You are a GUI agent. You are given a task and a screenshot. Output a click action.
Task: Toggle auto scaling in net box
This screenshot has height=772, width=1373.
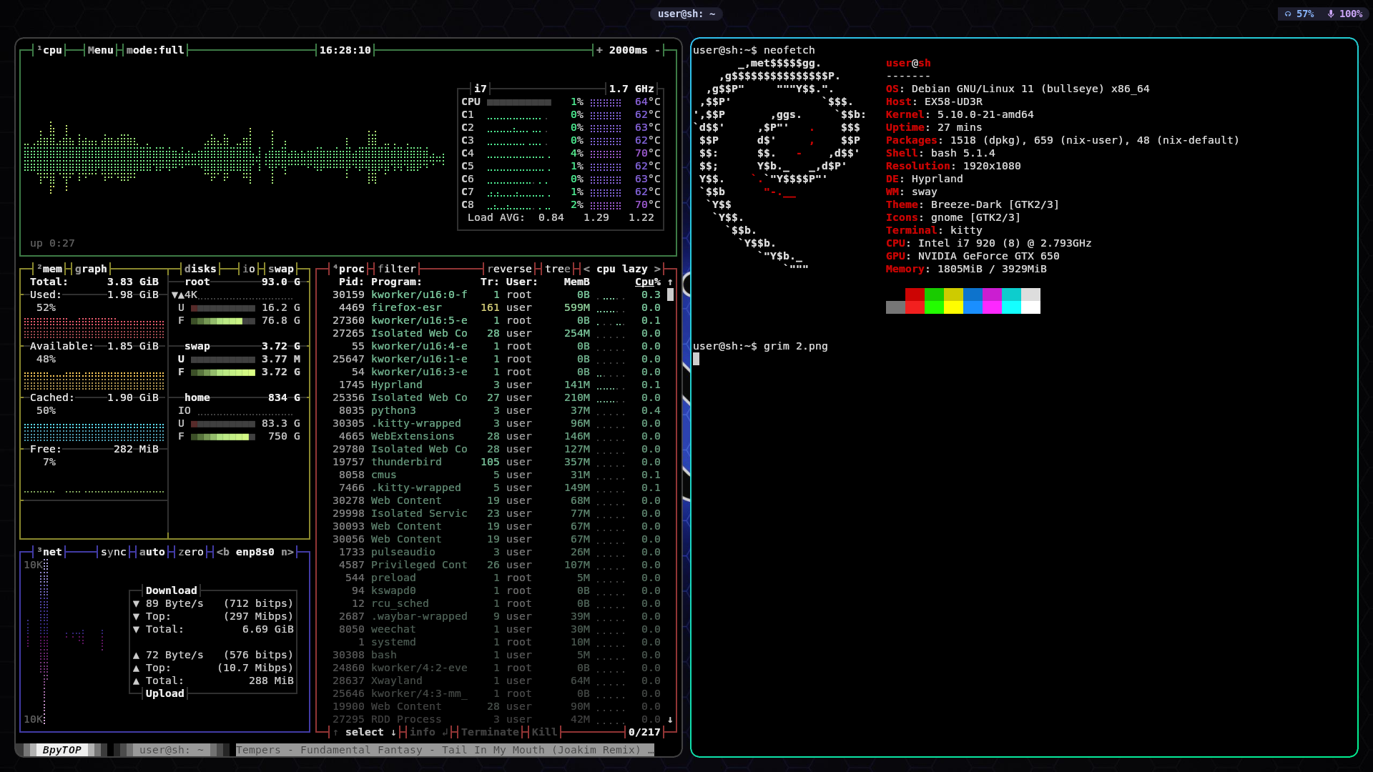click(x=152, y=552)
